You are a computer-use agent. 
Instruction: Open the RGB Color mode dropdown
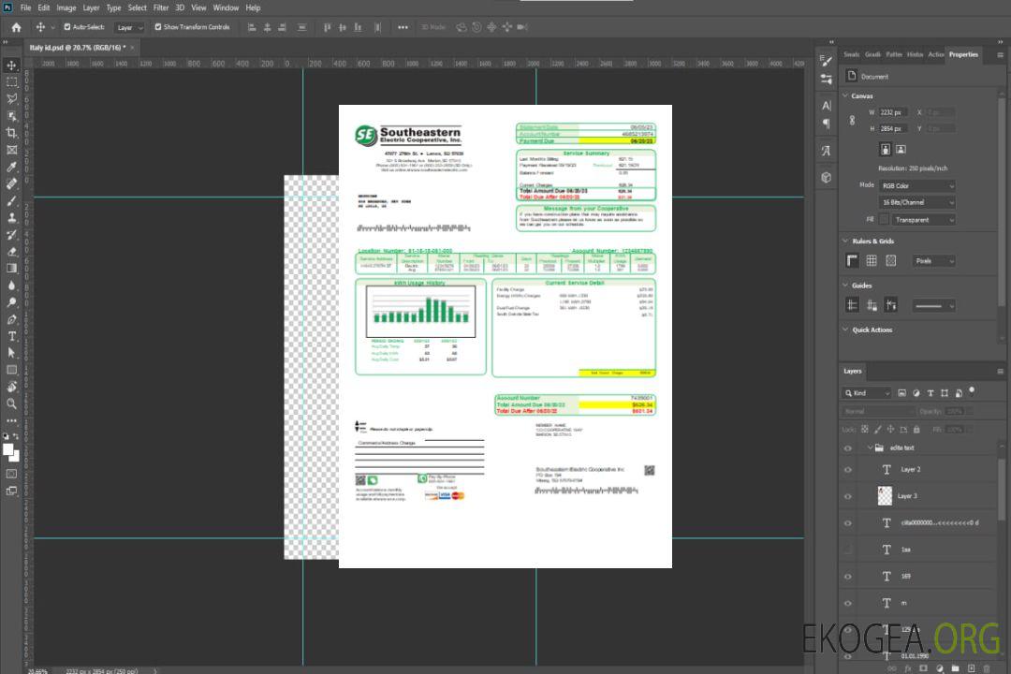[x=917, y=185]
